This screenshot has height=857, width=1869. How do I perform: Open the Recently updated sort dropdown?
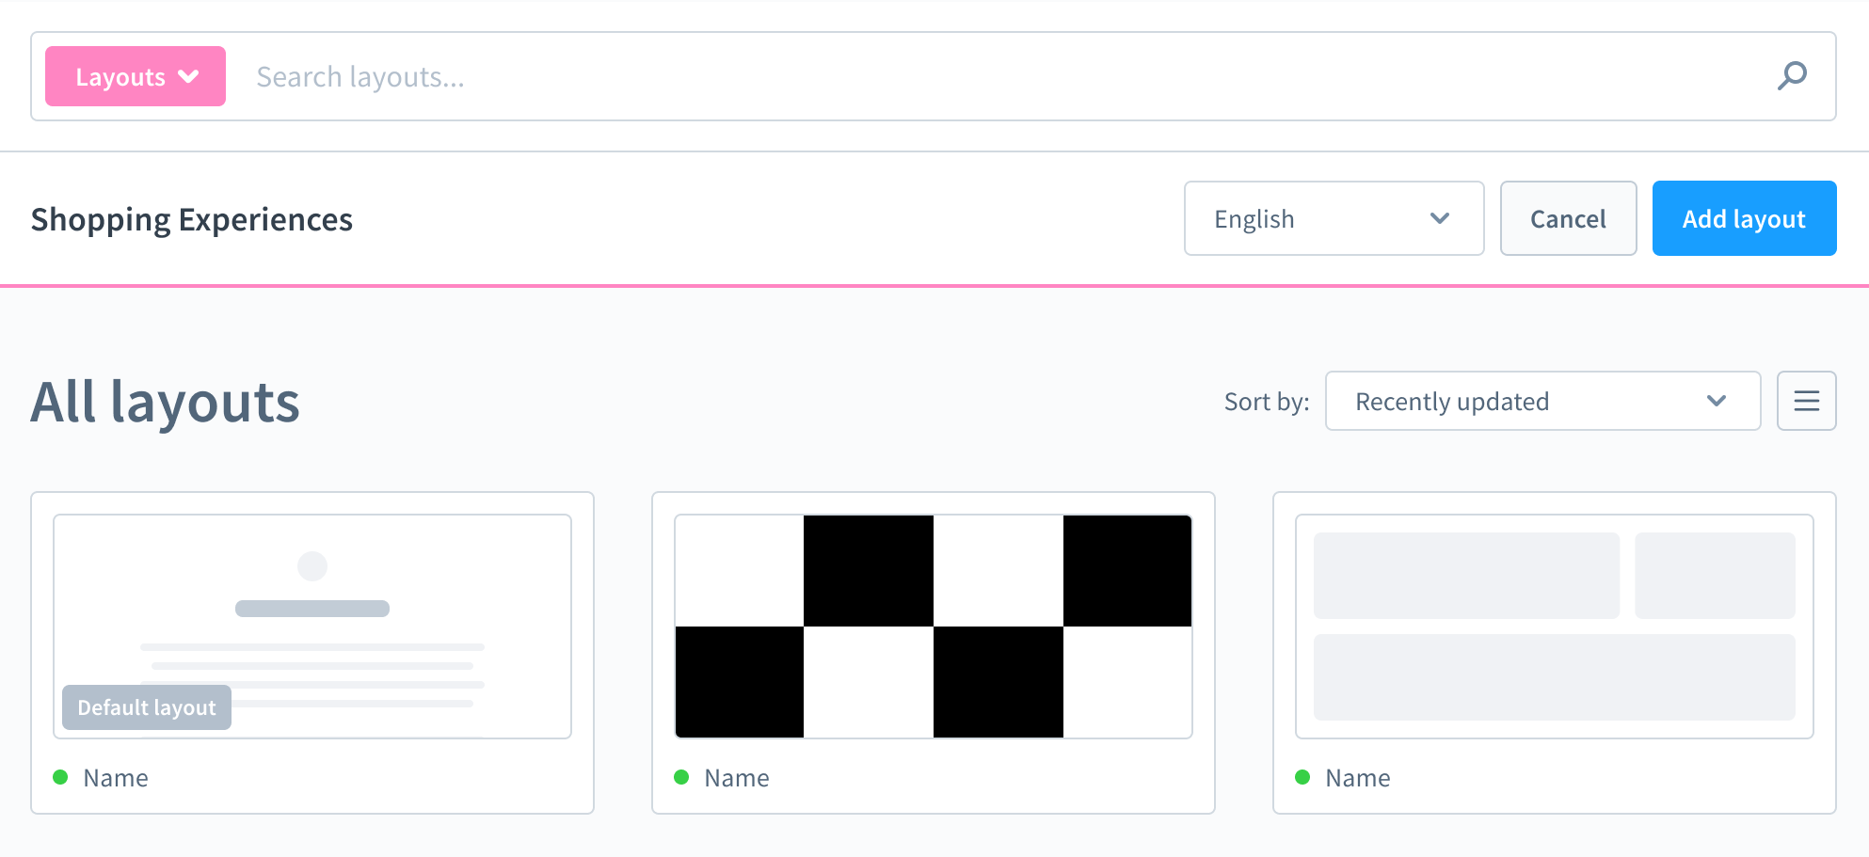pyautogui.click(x=1542, y=402)
